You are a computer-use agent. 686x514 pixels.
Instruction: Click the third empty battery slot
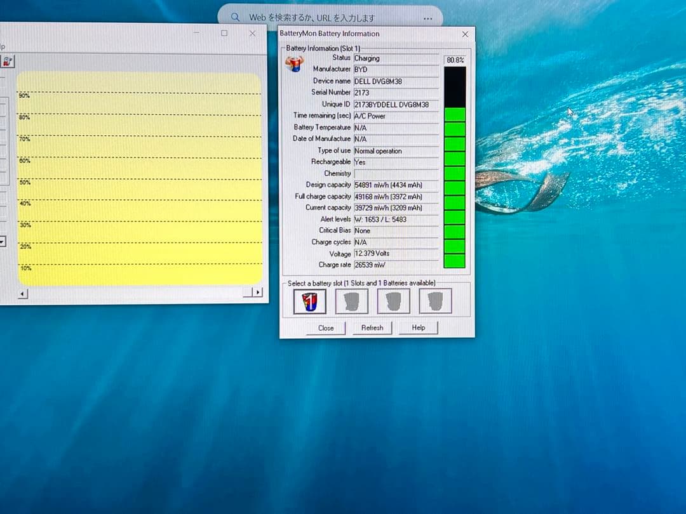pos(393,301)
